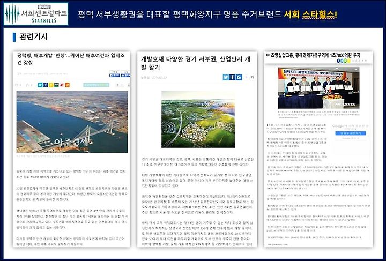Viewport: 386px width, 261px height.
Task: Click teal banner button in left article toolbar
Action: (x=96, y=85)
